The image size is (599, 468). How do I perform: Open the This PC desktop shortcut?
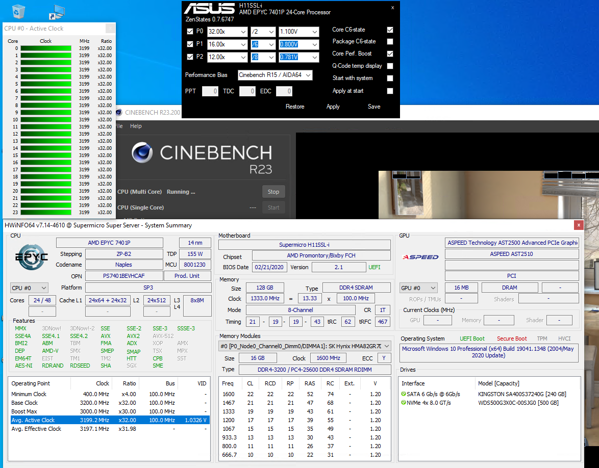(x=56, y=11)
